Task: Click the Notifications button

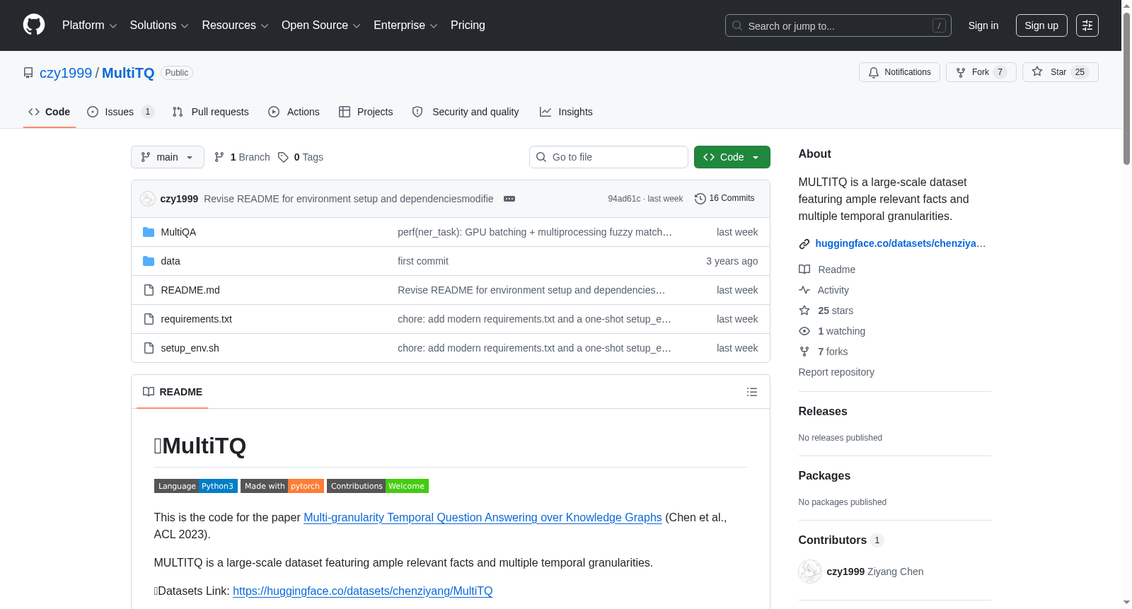Action: coord(899,72)
